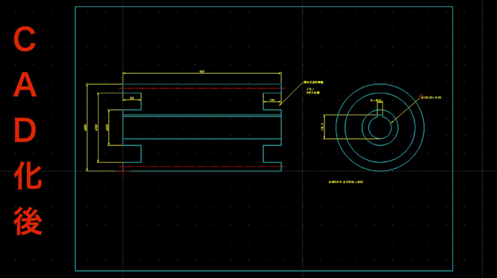Click the イモノ material note text
Screen dimensions: 497x278
(x=310, y=89)
